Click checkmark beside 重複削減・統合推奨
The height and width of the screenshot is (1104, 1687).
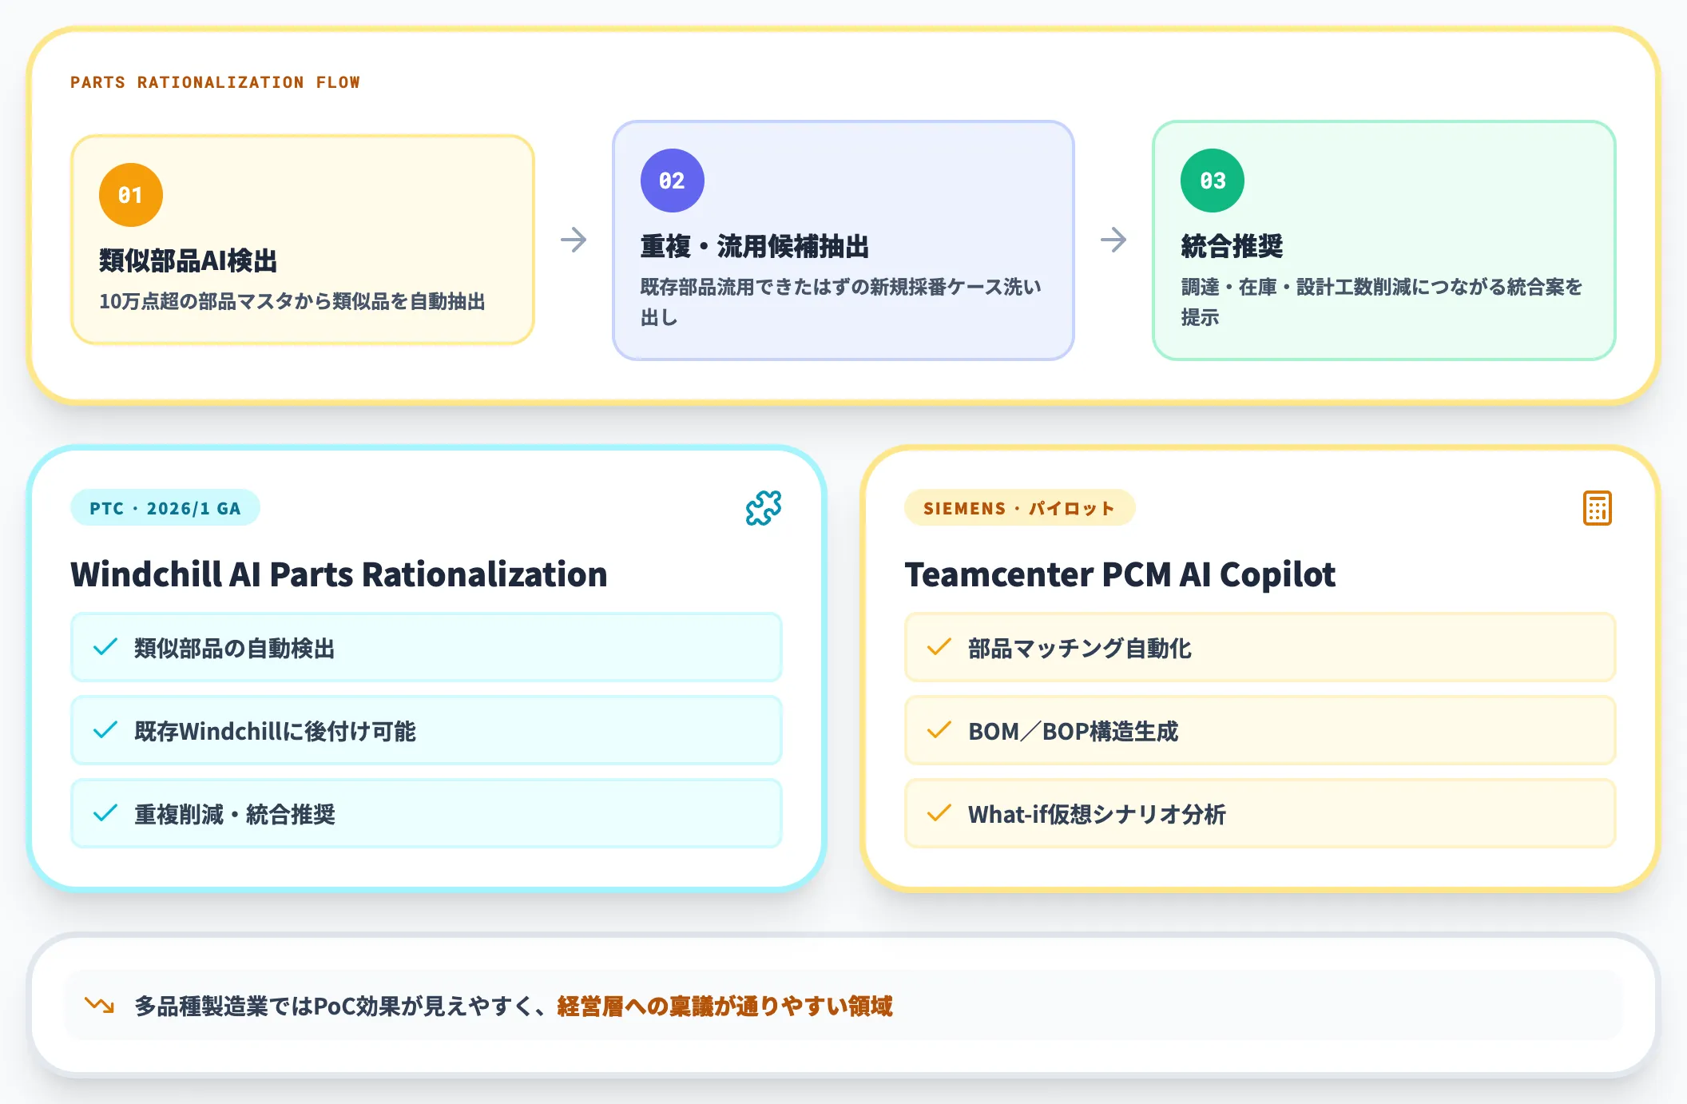coord(105,813)
